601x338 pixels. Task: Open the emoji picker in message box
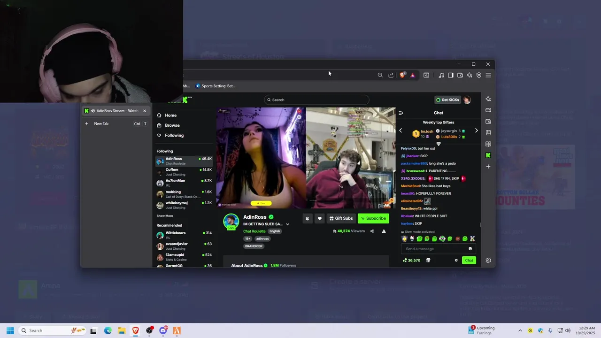470,249
